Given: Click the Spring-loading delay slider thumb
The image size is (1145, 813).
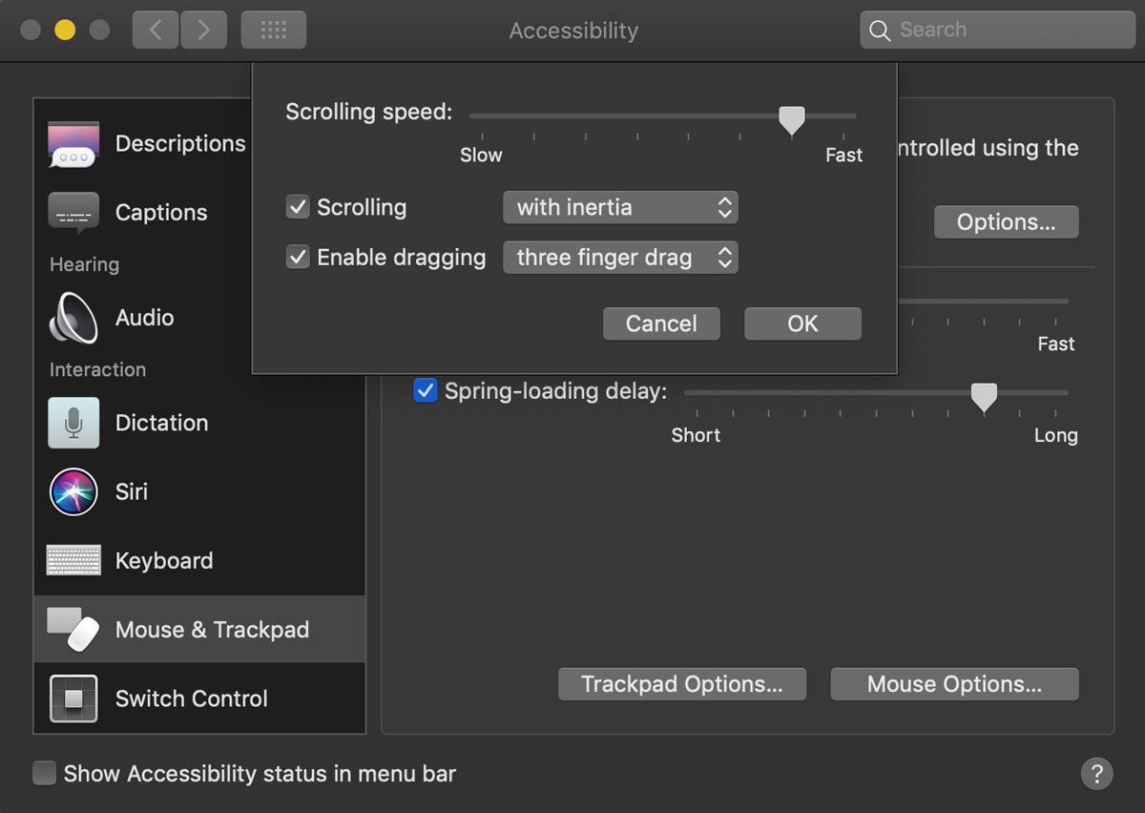Looking at the screenshot, I should 984,397.
